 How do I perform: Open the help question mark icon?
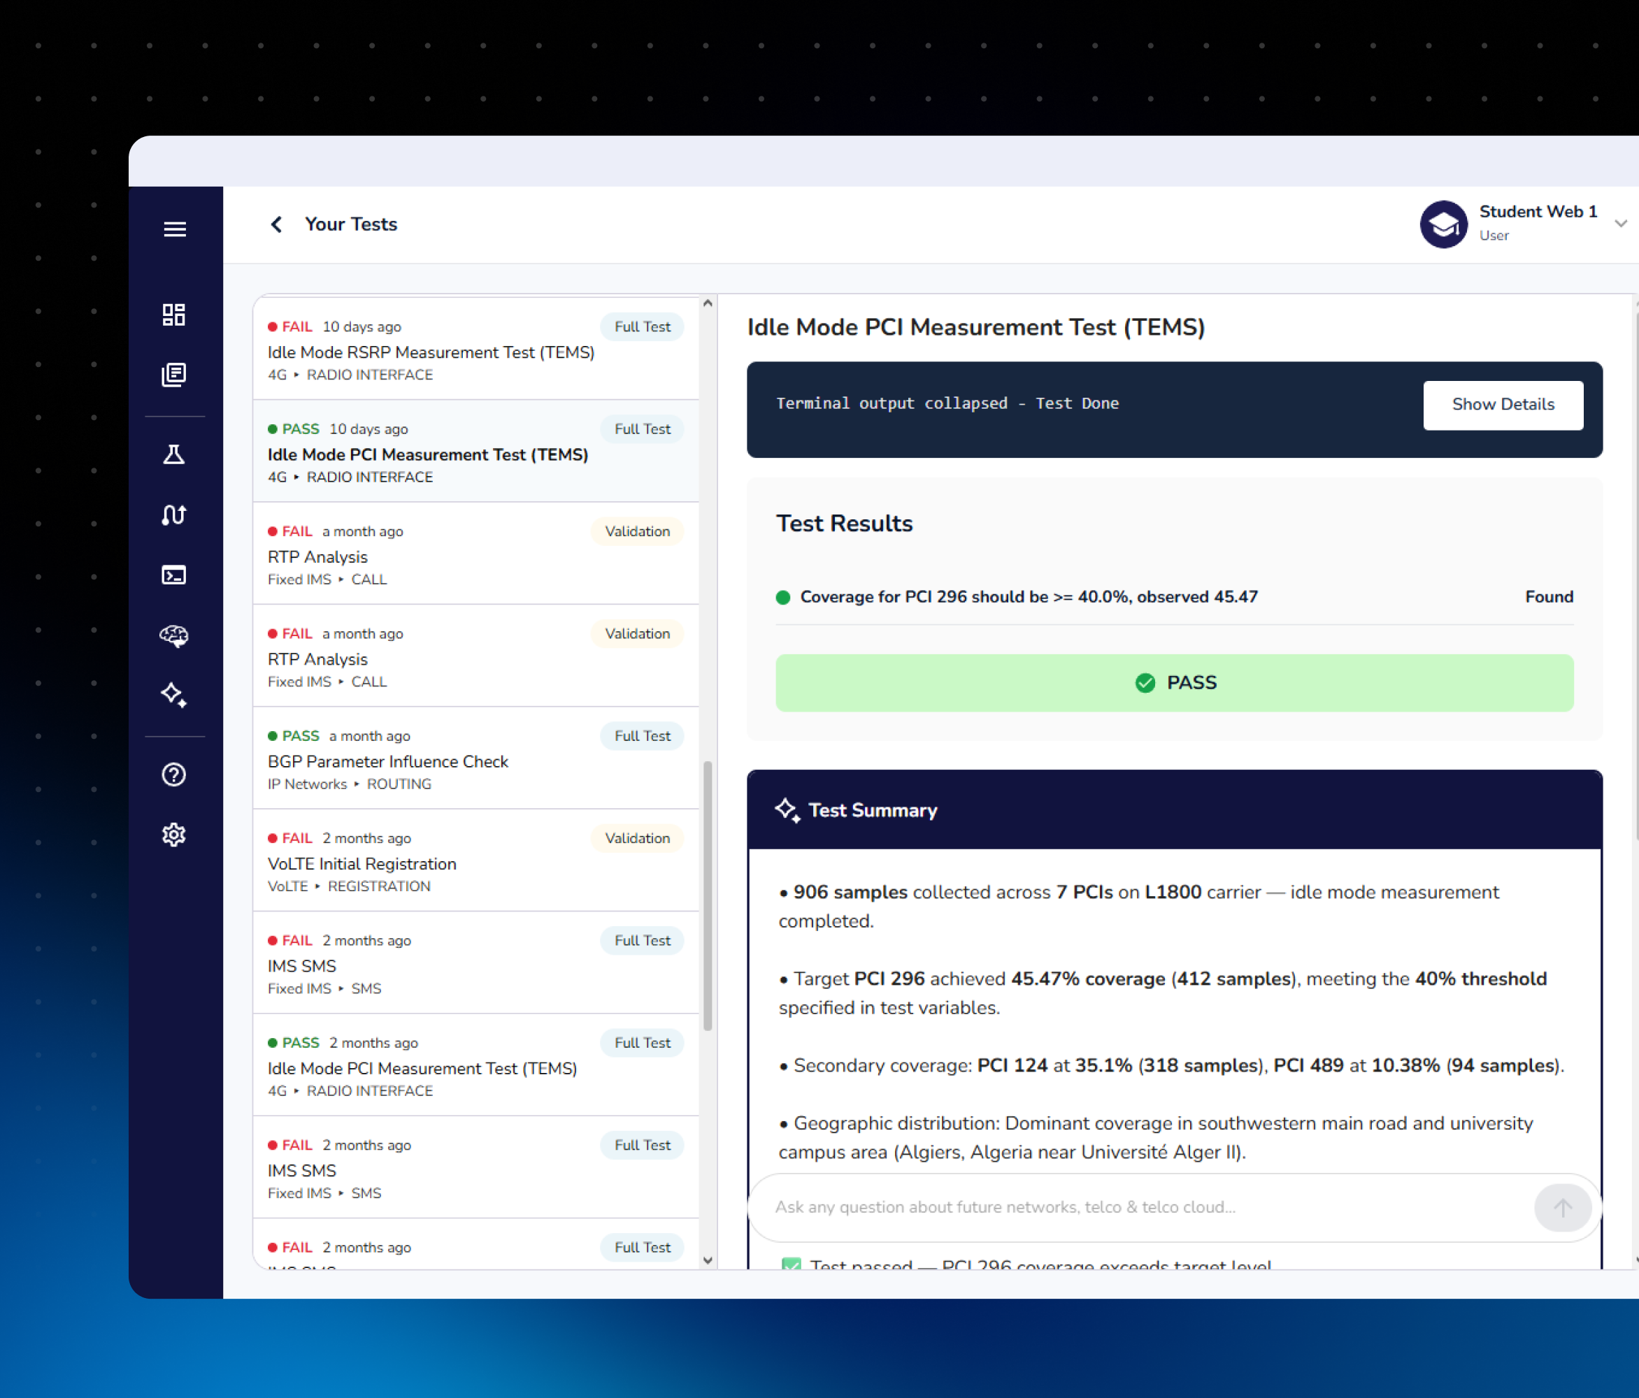(174, 775)
